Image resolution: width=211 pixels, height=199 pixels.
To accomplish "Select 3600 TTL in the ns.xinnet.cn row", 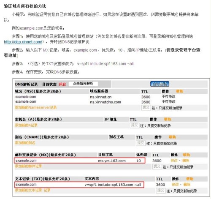I will pos(146,97).
